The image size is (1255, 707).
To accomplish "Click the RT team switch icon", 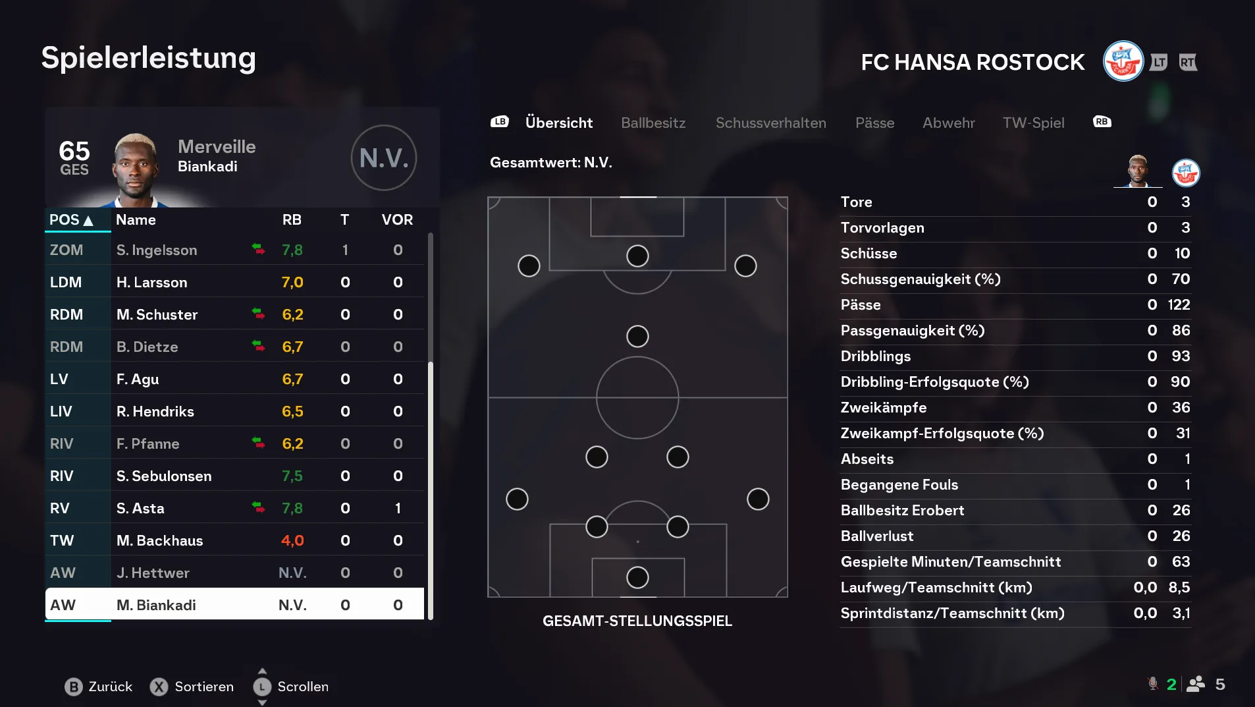I will pyautogui.click(x=1188, y=62).
